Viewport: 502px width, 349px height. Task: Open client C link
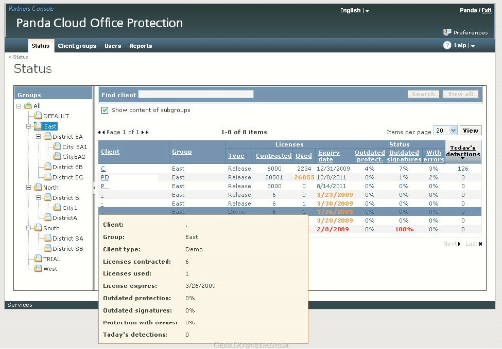pyautogui.click(x=103, y=169)
